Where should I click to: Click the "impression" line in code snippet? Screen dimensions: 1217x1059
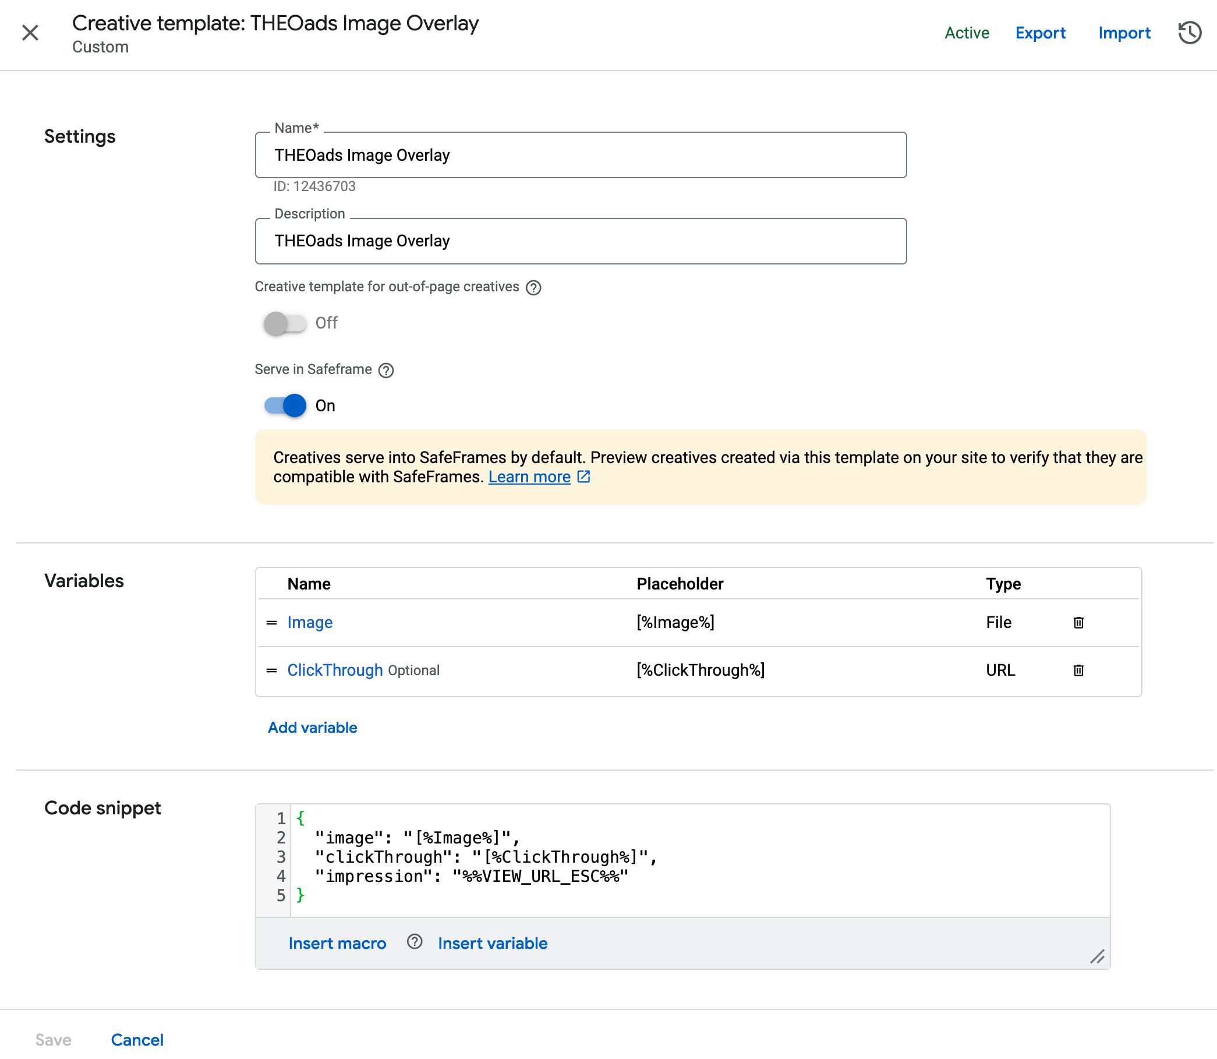pyautogui.click(x=472, y=877)
